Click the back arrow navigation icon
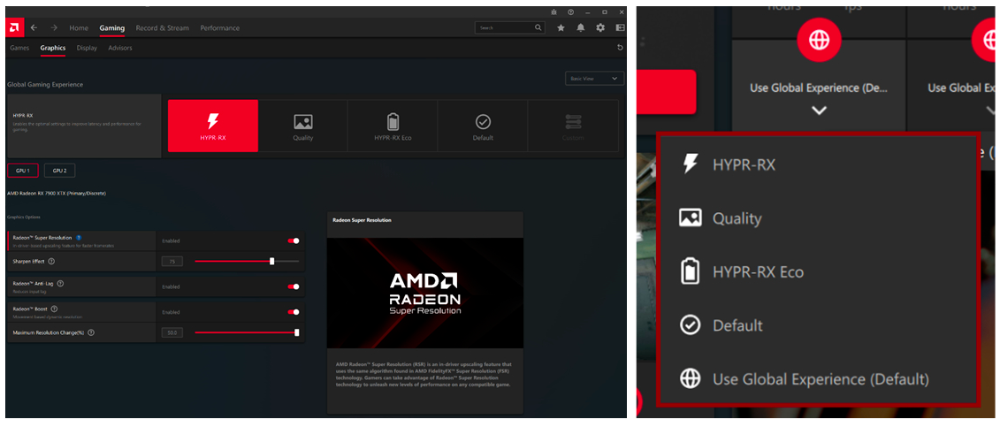The image size is (1000, 427). pos(34,28)
